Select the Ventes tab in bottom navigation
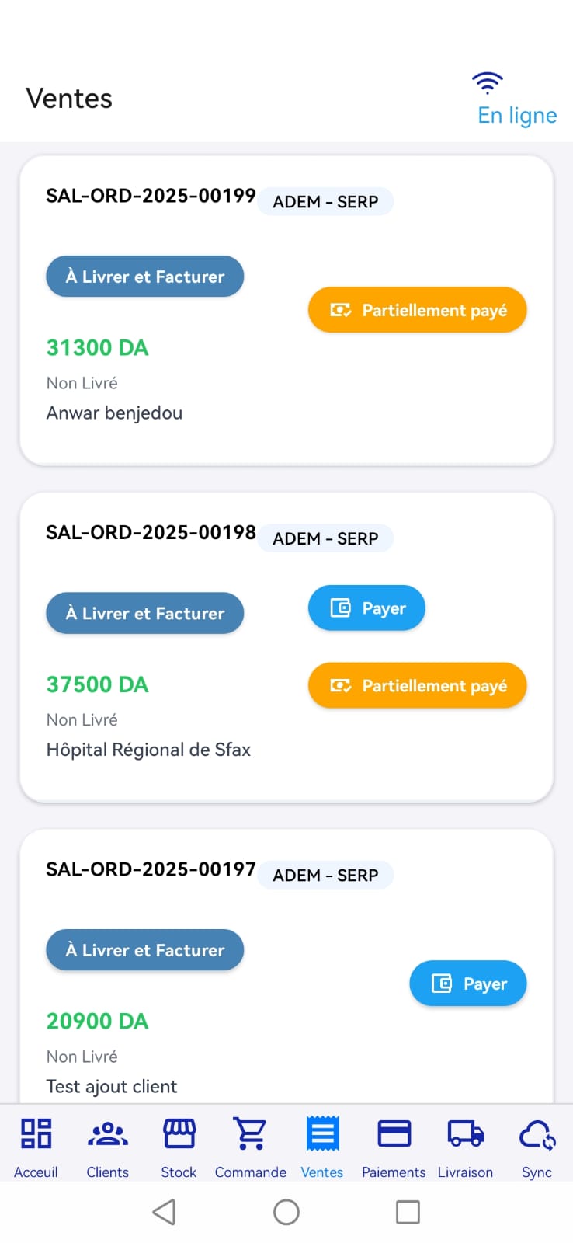 pyautogui.click(x=322, y=1146)
